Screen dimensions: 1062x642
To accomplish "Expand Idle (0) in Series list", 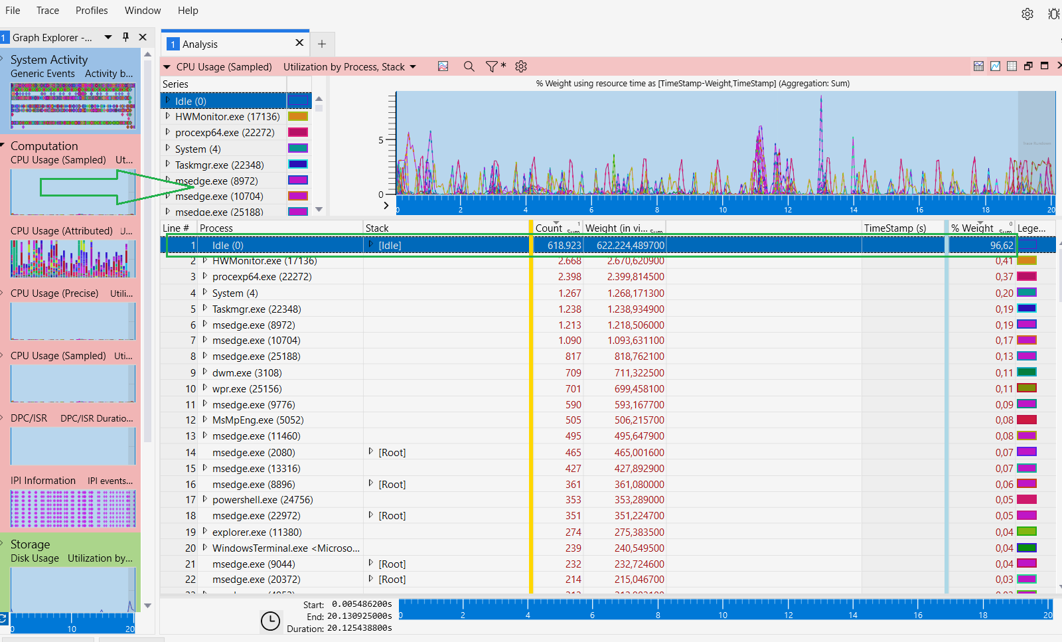I will [x=168, y=100].
